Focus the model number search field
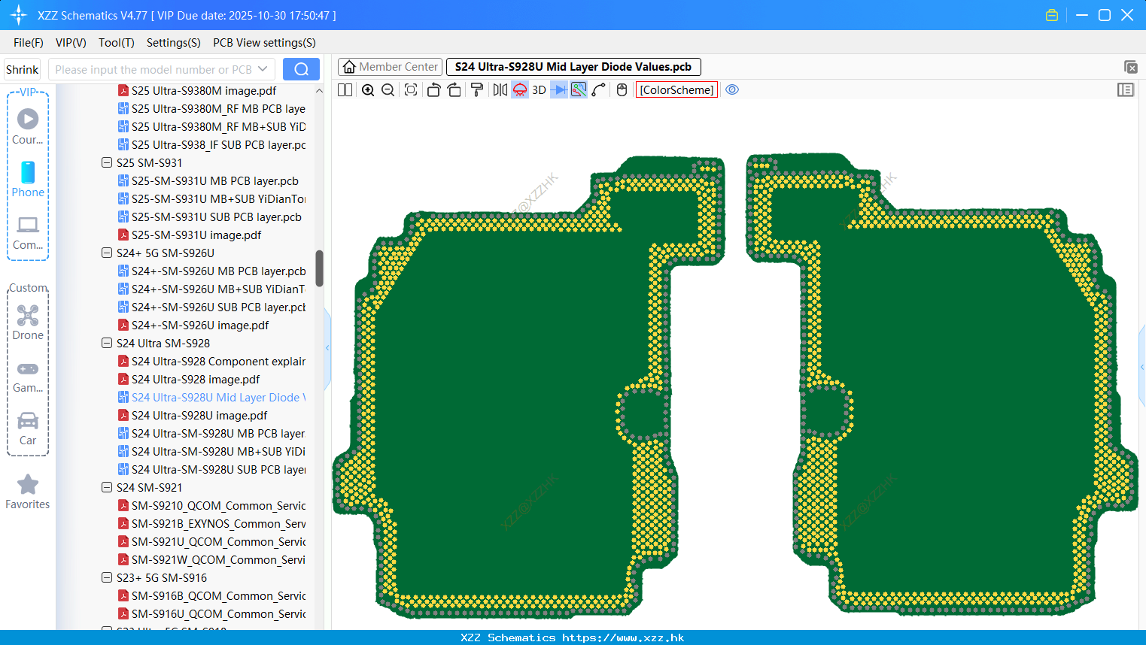This screenshot has height=645, width=1146. point(154,69)
